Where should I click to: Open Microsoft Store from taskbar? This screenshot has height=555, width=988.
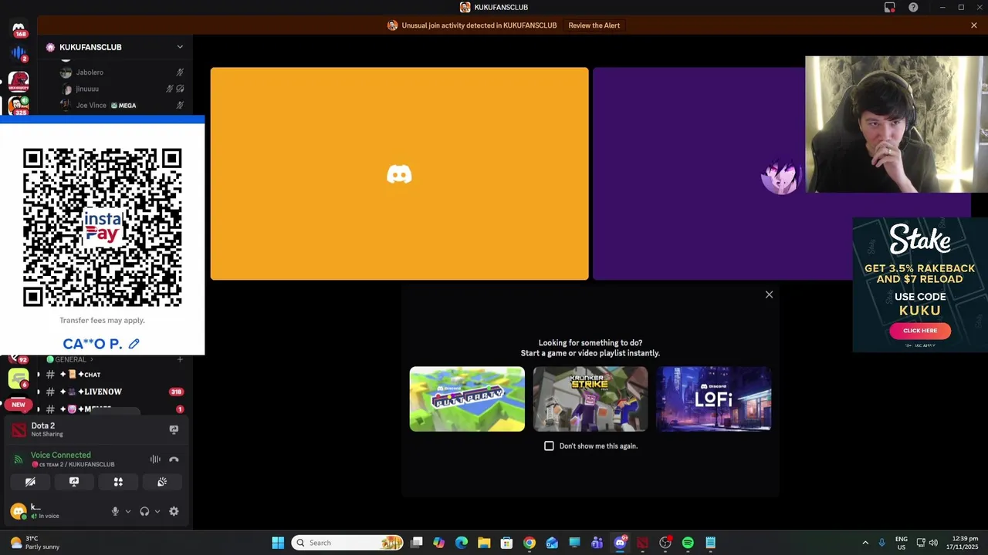click(x=506, y=543)
